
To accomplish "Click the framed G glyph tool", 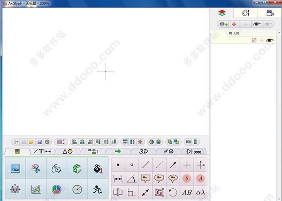I will coord(159,192).
